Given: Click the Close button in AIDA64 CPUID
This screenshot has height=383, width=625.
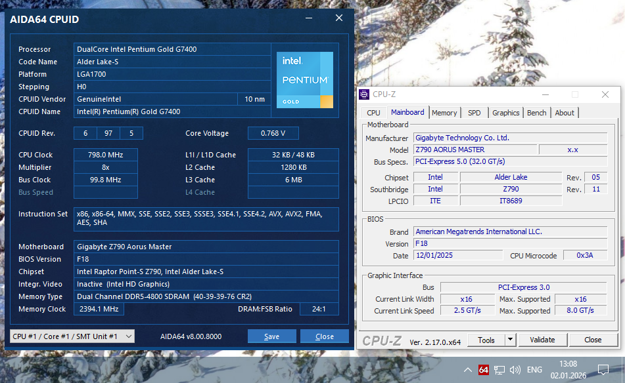Looking at the screenshot, I should [x=325, y=336].
